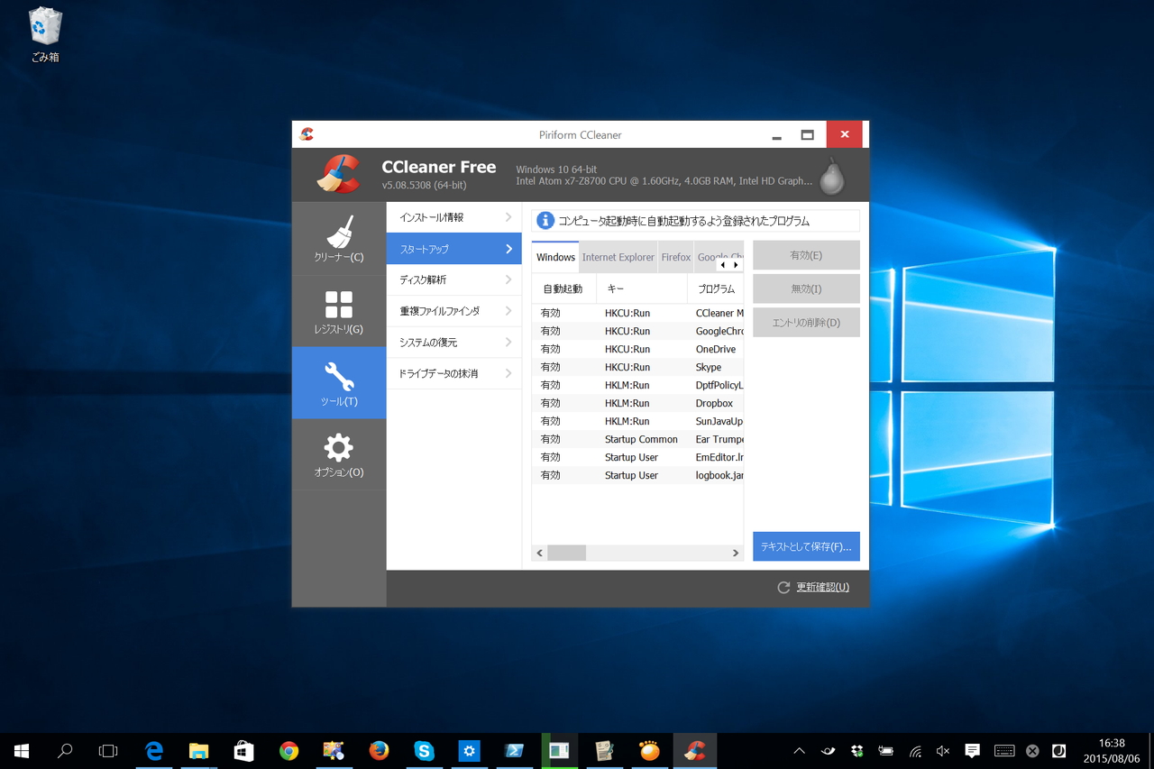Open the Recycle Bin on the desktop

(45, 35)
